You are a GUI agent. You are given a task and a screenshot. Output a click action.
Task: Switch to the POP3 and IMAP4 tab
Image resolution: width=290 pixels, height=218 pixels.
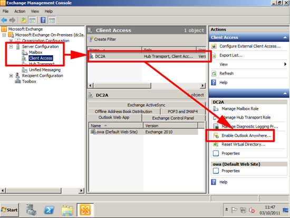pyautogui.click(x=182, y=112)
